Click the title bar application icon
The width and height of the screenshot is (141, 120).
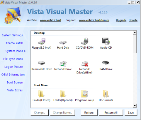[x=2, y=2]
